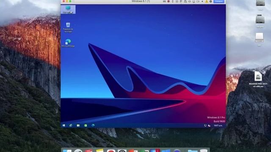Click the red circular icon in Parallels title bar

click(169, 1)
